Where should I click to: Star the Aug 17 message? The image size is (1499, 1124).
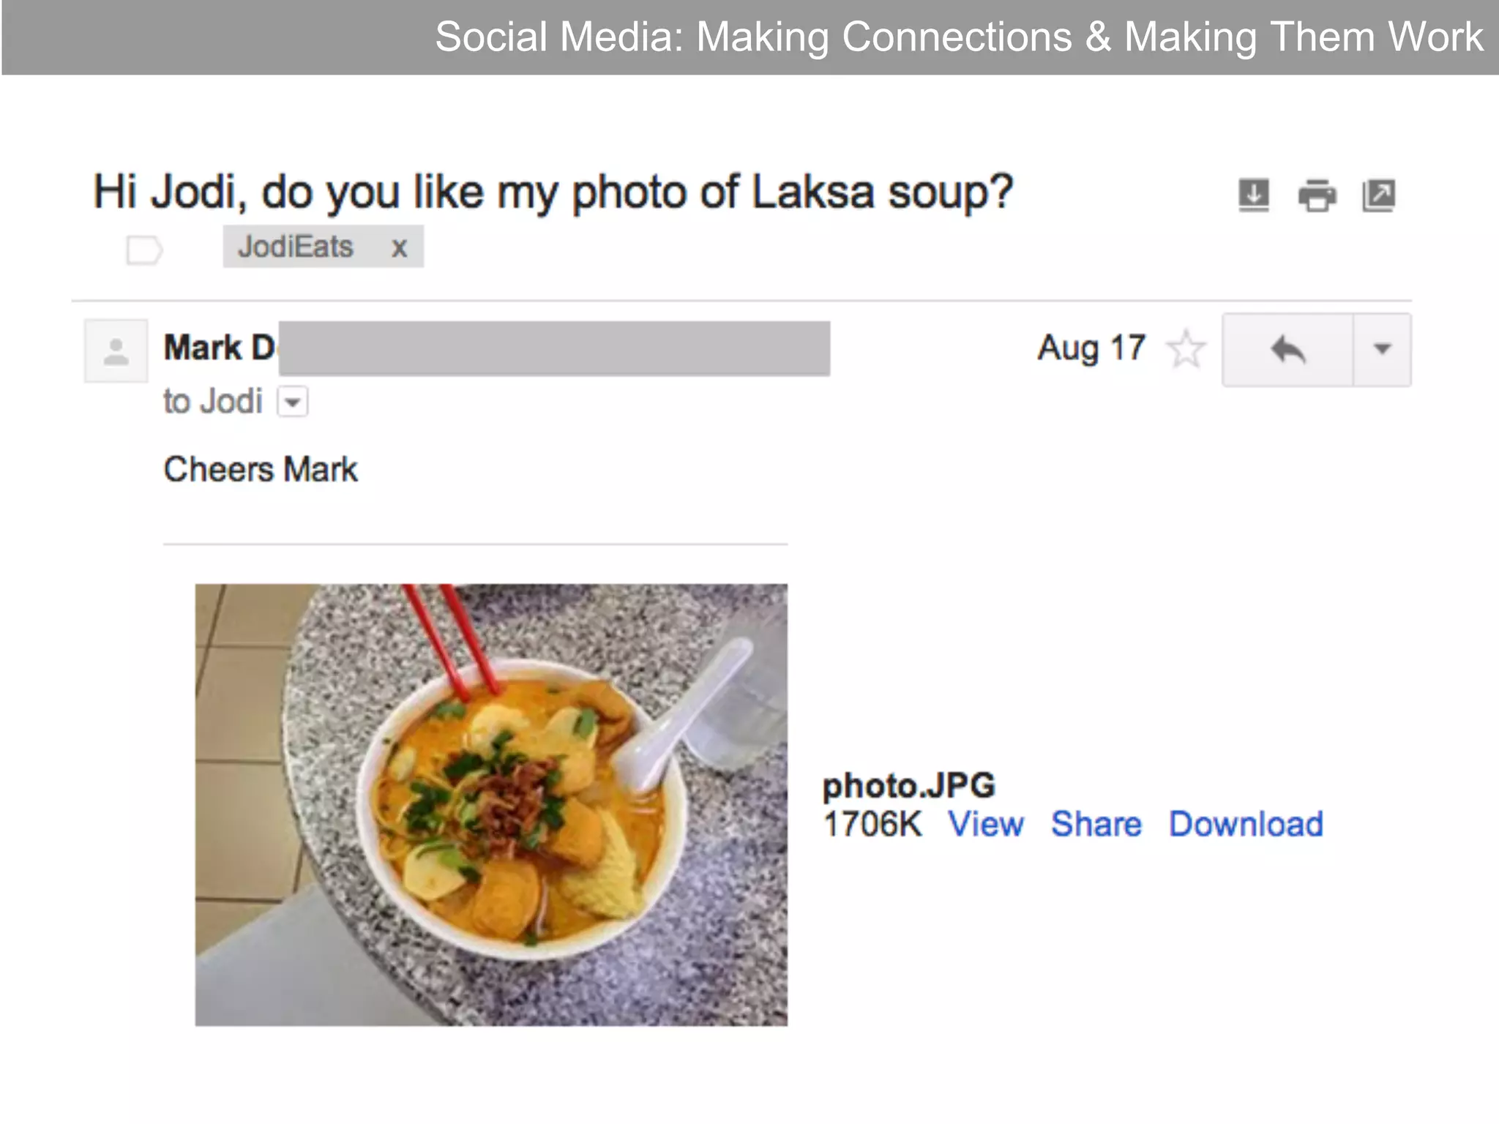tap(1185, 349)
